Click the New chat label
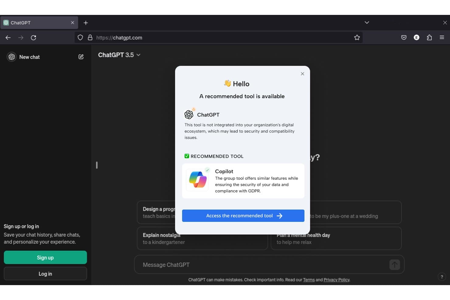 coord(29,57)
